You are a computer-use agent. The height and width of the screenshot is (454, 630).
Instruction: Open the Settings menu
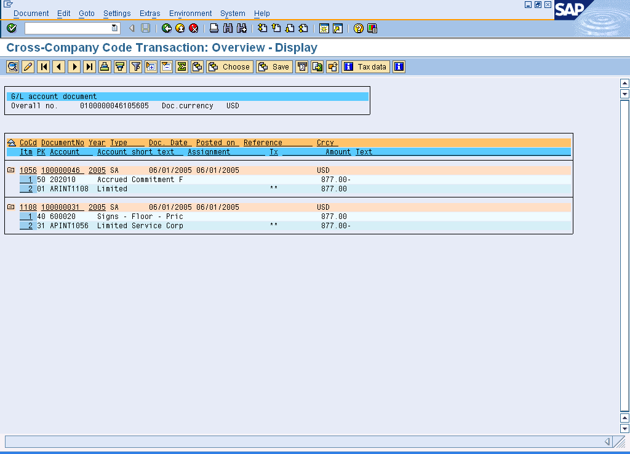click(x=117, y=14)
